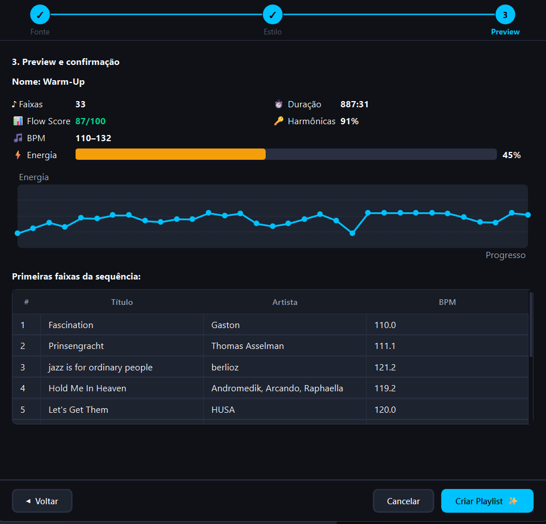Click the Harmônicas key icon
Viewport: 546px width, 524px height.
tap(279, 121)
